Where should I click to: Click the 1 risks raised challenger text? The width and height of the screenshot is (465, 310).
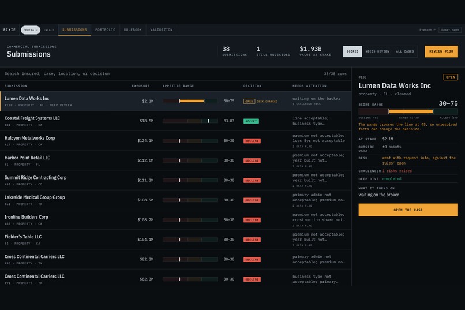(397, 171)
